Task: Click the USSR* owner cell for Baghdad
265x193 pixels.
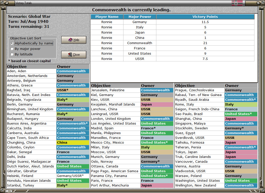Action: [73, 90]
